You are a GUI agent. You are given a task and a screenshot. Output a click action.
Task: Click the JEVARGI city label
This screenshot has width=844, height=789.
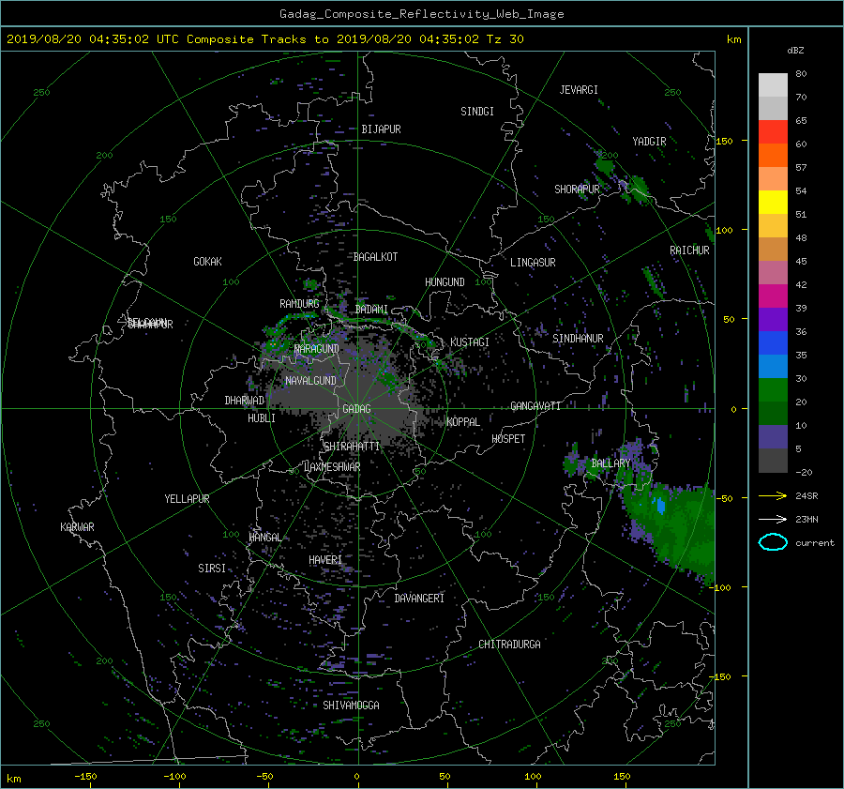(x=579, y=89)
